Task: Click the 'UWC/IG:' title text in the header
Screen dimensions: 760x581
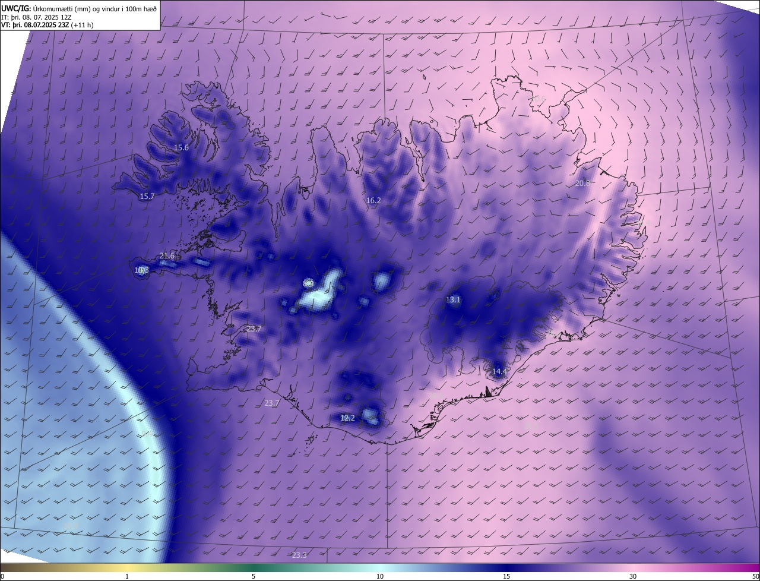Action: (x=16, y=8)
